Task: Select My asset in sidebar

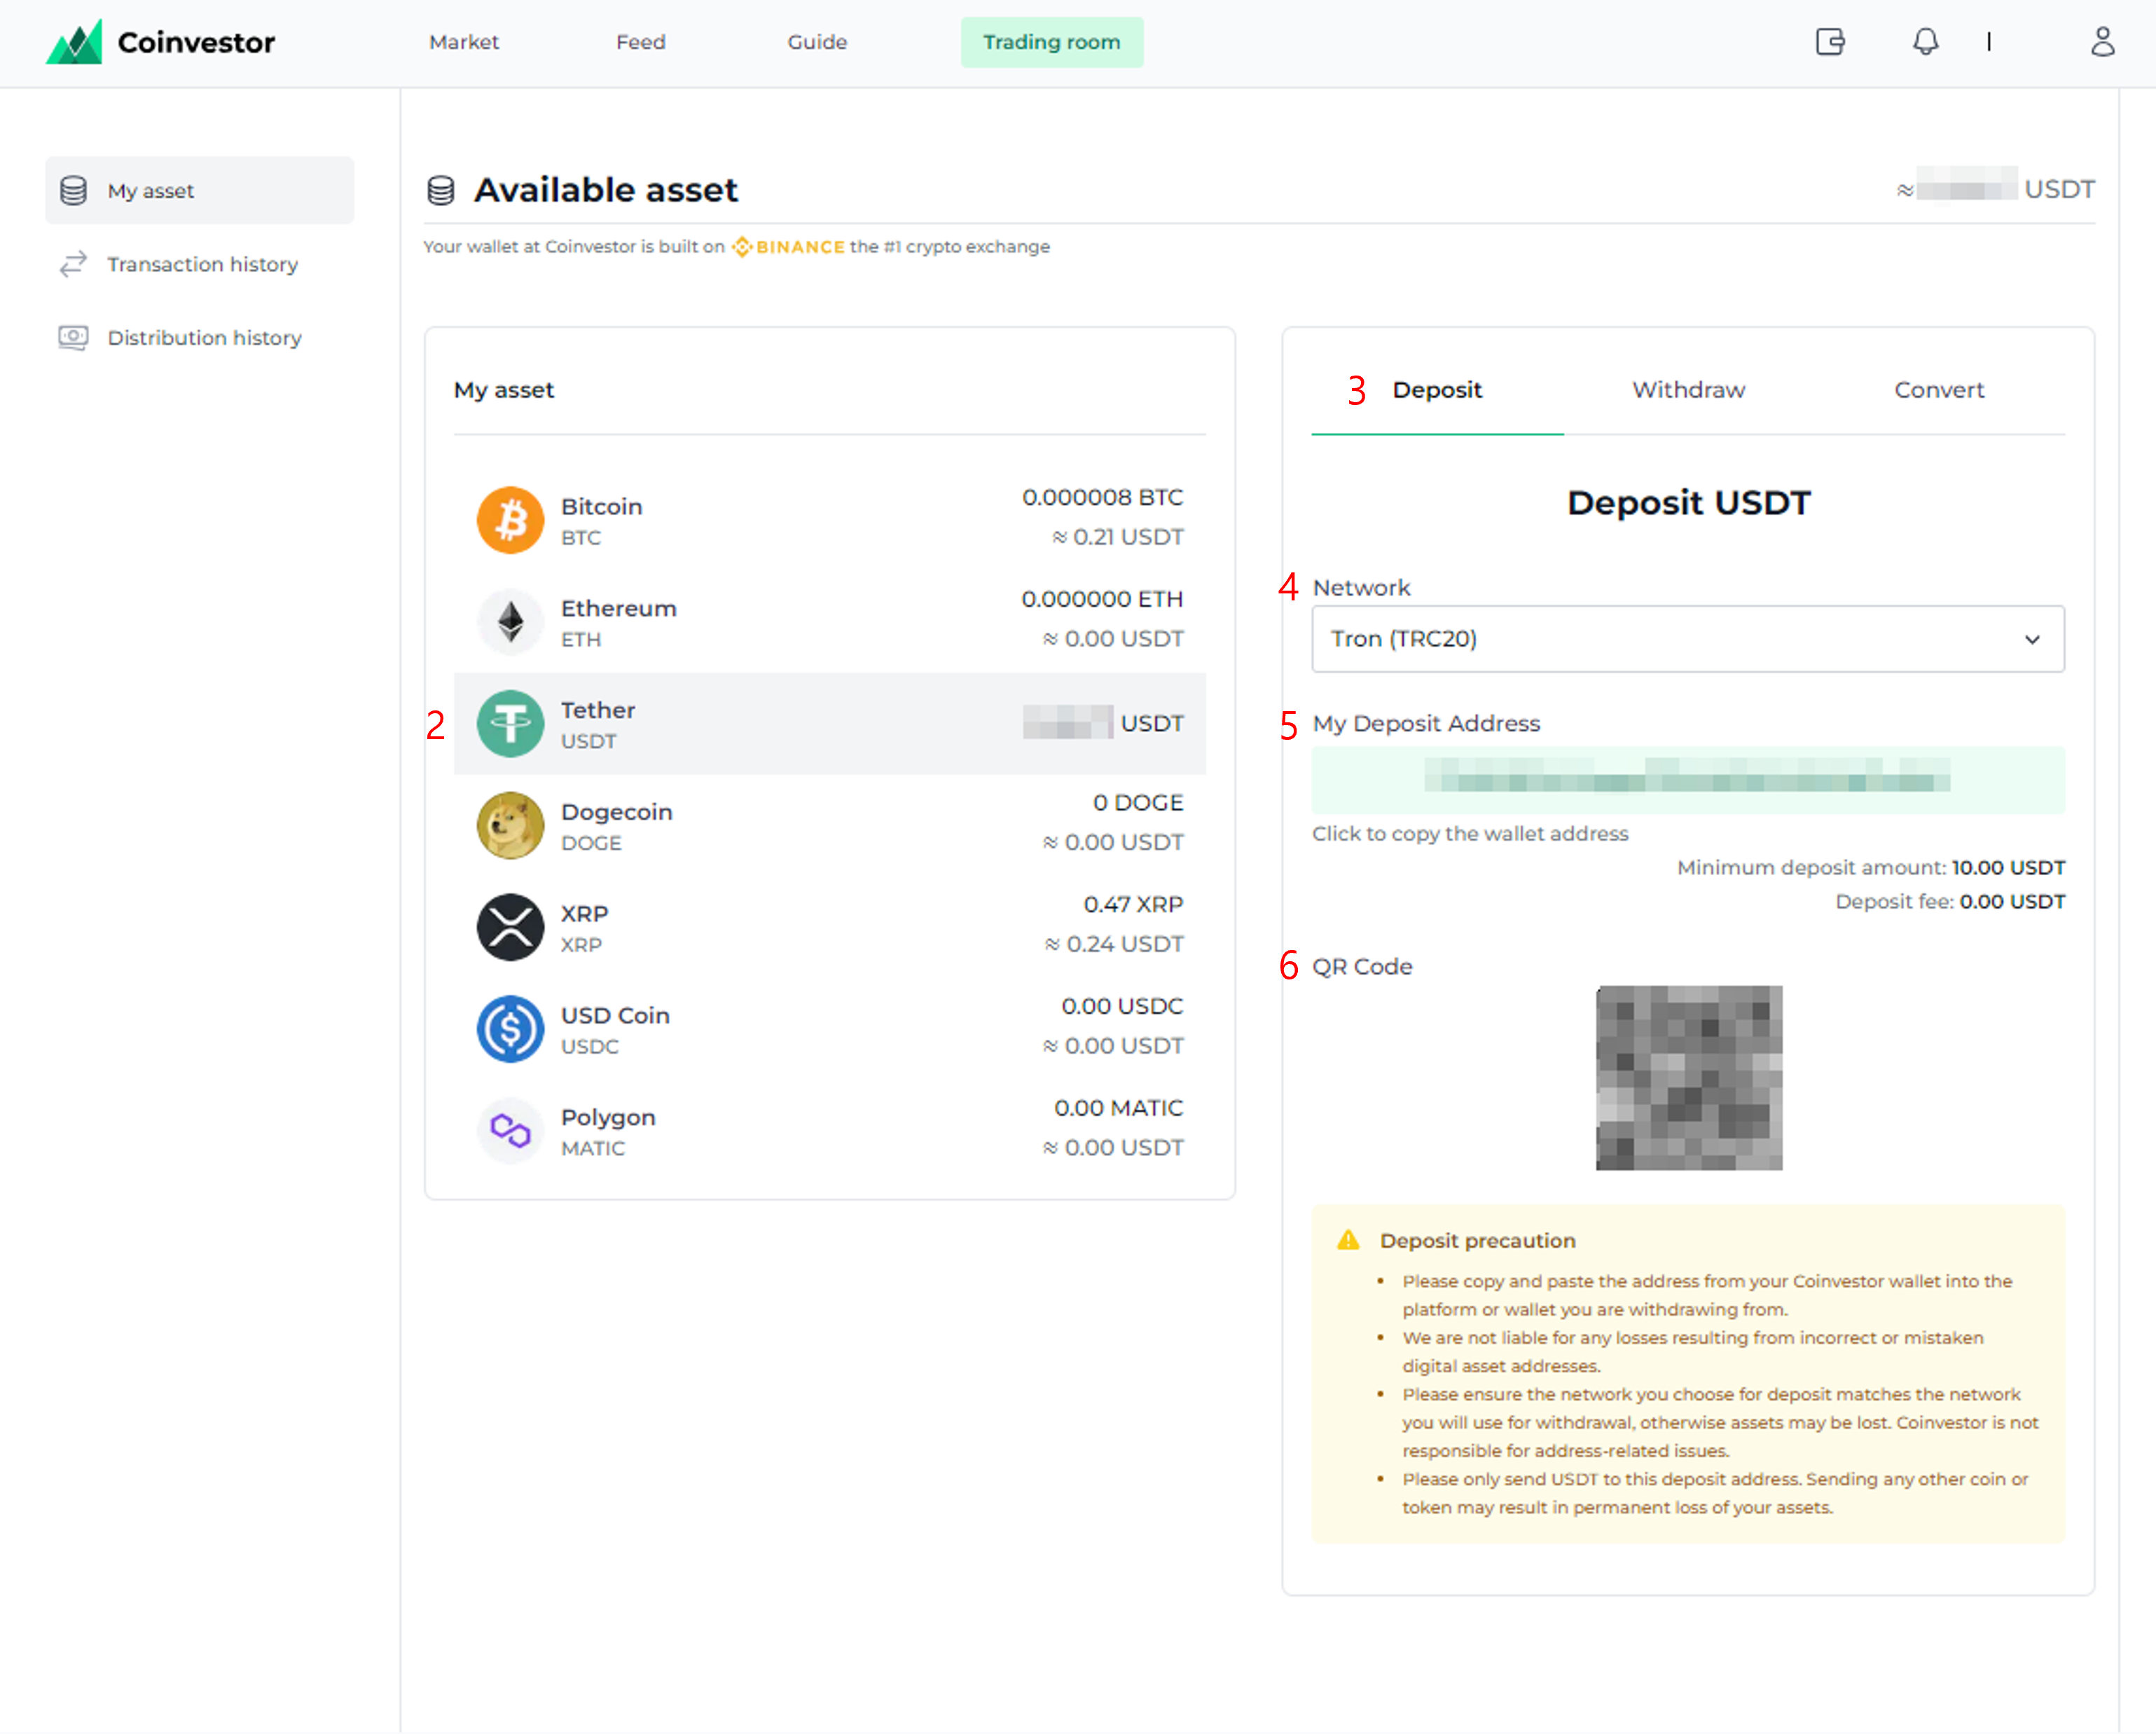Action: [199, 190]
